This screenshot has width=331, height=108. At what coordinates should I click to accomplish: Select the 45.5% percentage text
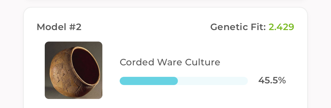click(x=272, y=80)
